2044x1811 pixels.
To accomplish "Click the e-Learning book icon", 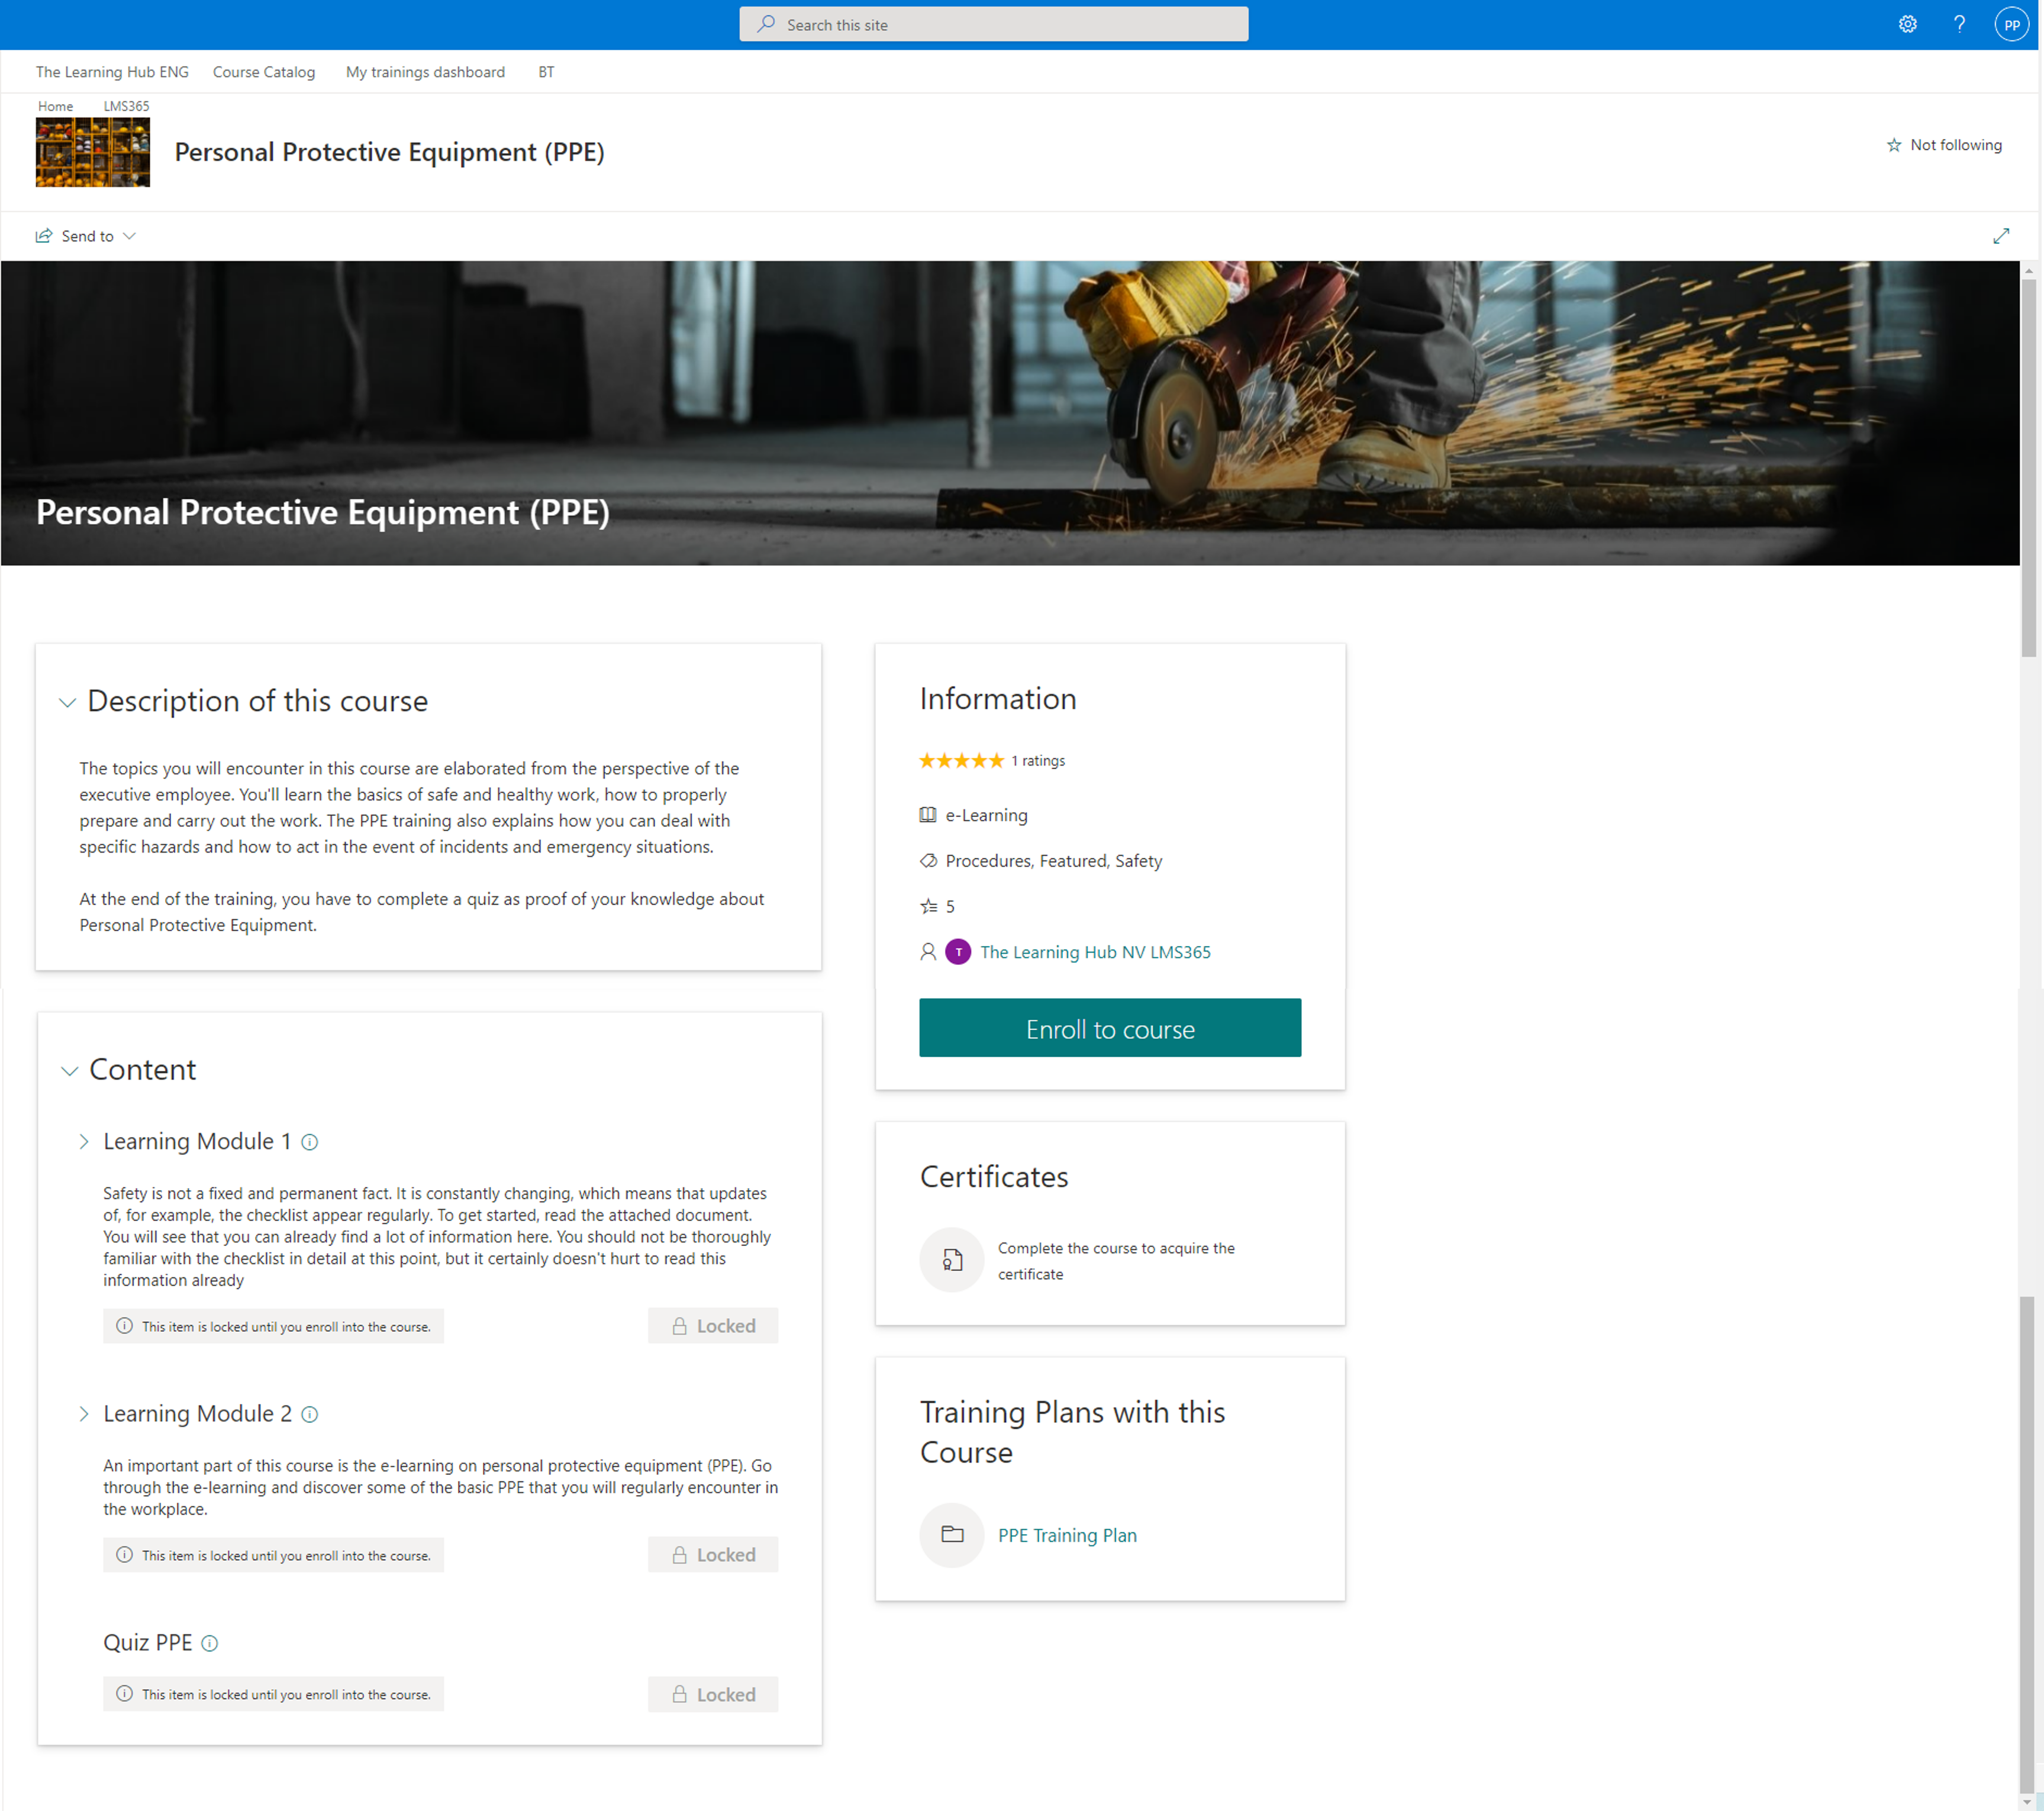I will (x=928, y=815).
